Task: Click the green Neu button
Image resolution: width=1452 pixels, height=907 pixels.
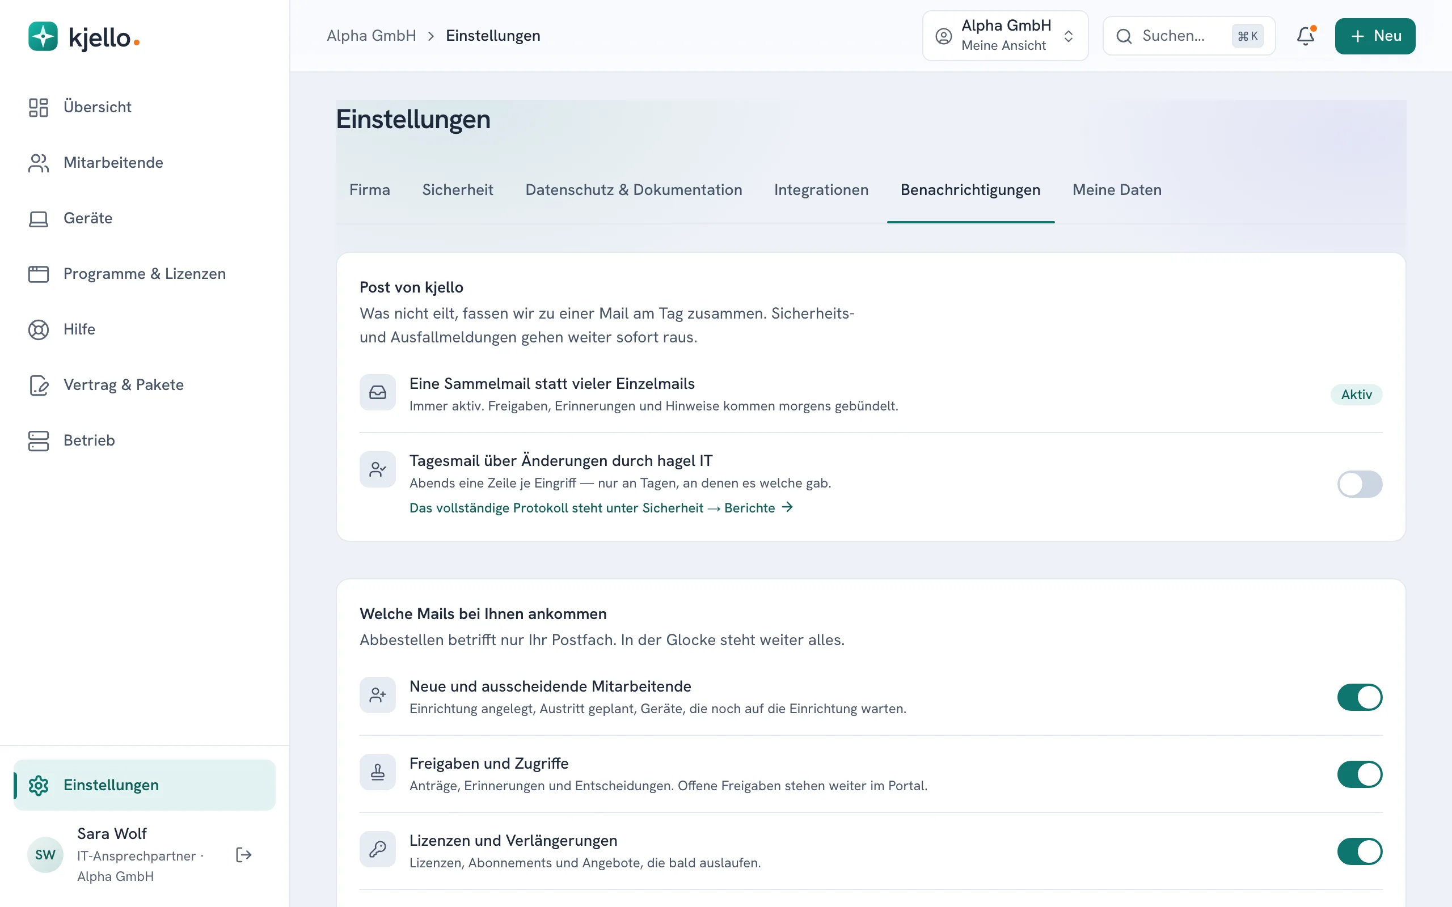Action: pos(1375,36)
